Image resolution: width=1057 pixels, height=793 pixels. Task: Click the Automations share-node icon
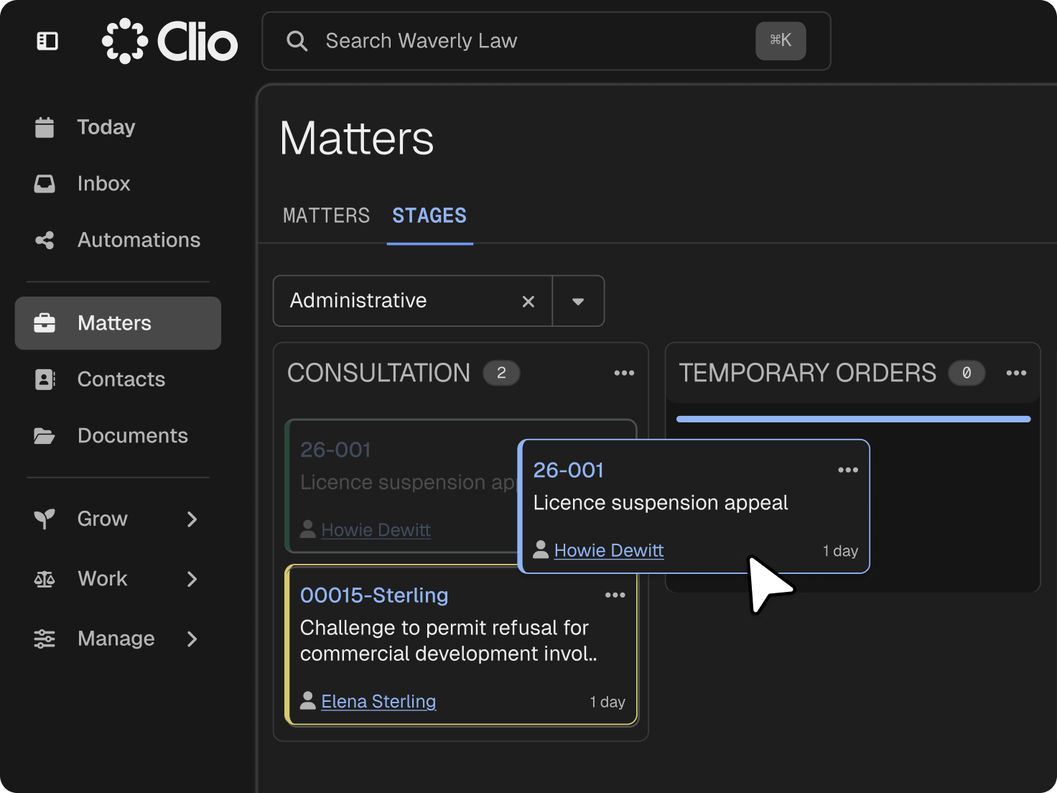pyautogui.click(x=45, y=240)
